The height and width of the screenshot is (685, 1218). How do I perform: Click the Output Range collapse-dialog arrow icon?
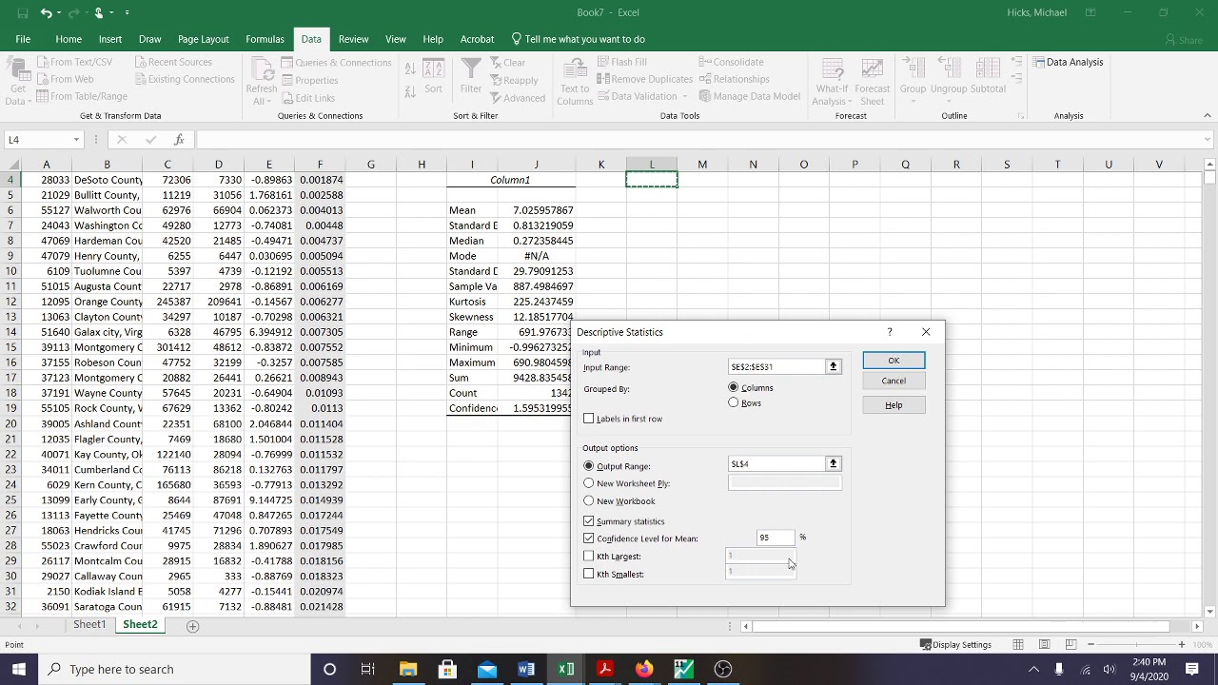click(x=833, y=464)
